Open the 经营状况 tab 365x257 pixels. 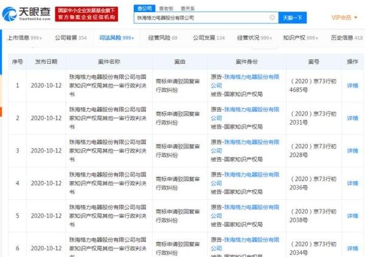[254, 38]
